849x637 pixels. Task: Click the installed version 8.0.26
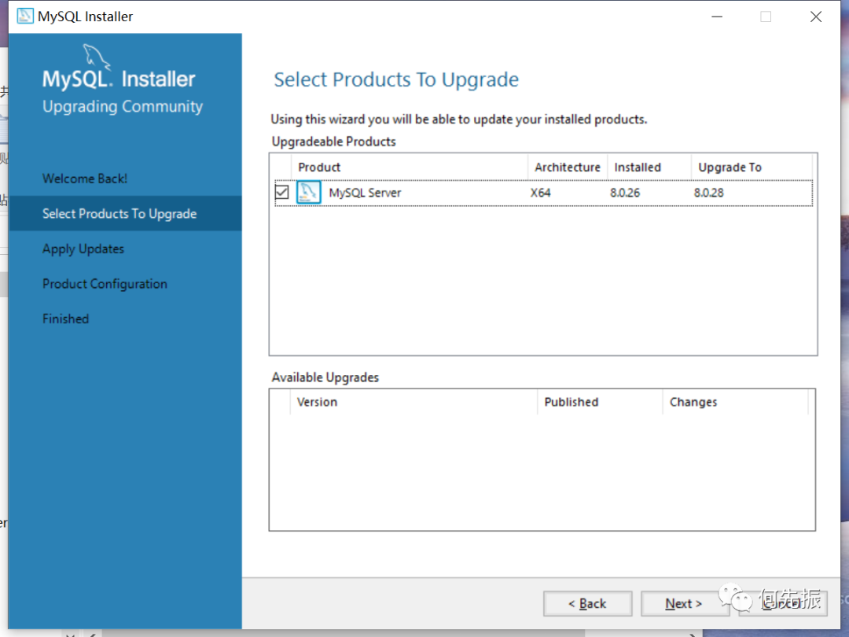(625, 193)
